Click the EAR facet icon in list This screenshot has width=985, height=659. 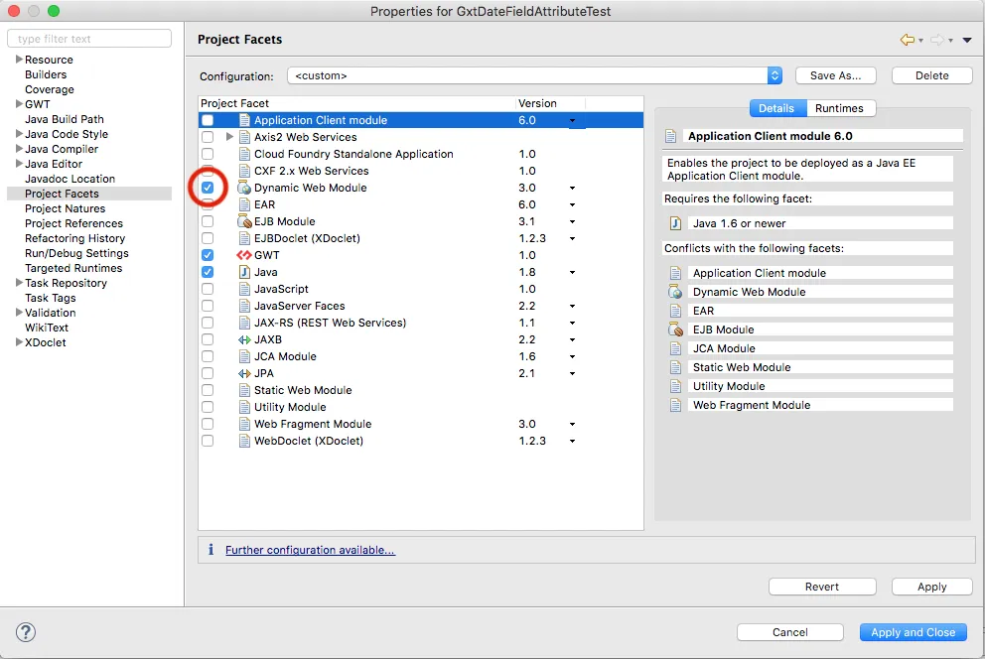coord(244,204)
